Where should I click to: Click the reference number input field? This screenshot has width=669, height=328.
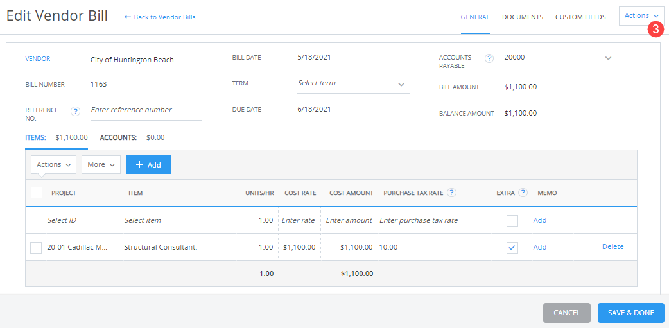146,110
